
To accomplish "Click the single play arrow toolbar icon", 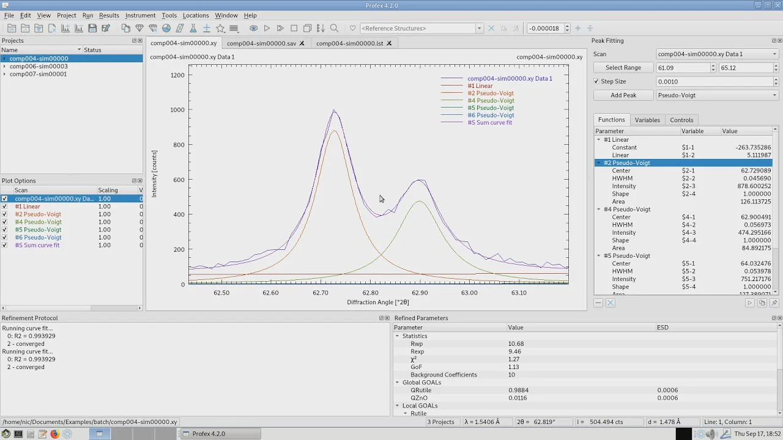I will (x=267, y=28).
